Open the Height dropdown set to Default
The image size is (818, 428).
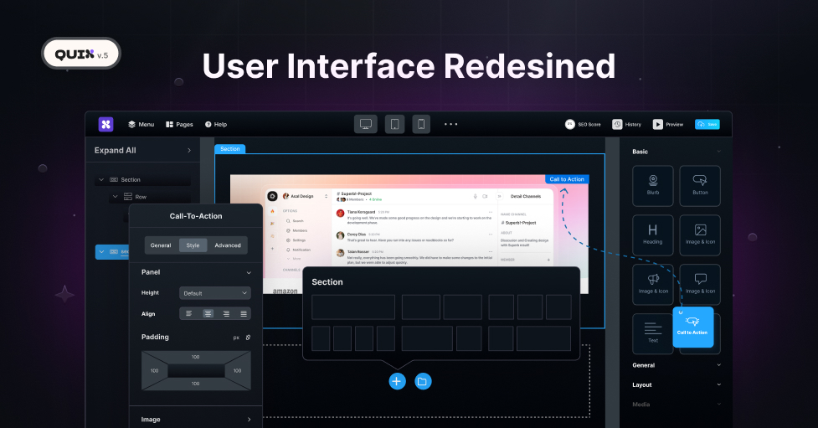point(215,293)
